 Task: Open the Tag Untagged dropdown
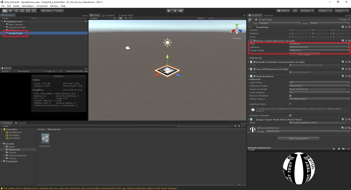point(279,23)
